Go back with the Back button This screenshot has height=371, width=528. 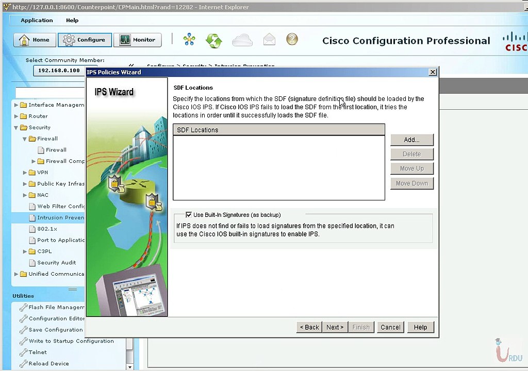pos(309,327)
